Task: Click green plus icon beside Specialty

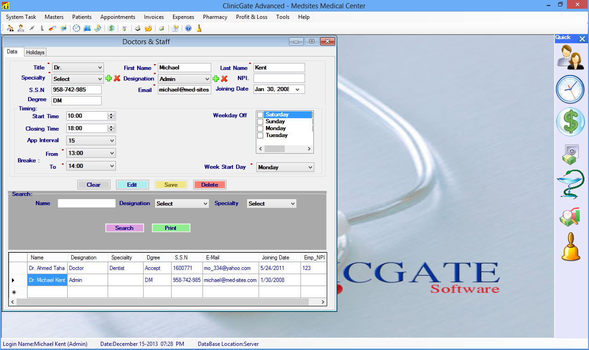Action: [109, 79]
